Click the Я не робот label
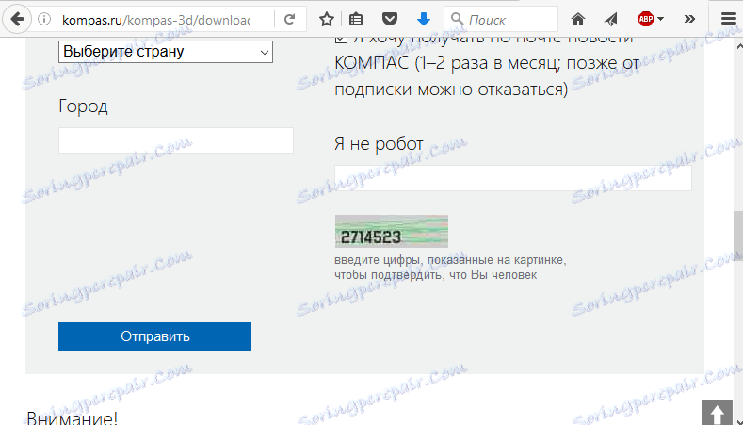This screenshot has width=743, height=425. coord(379,144)
